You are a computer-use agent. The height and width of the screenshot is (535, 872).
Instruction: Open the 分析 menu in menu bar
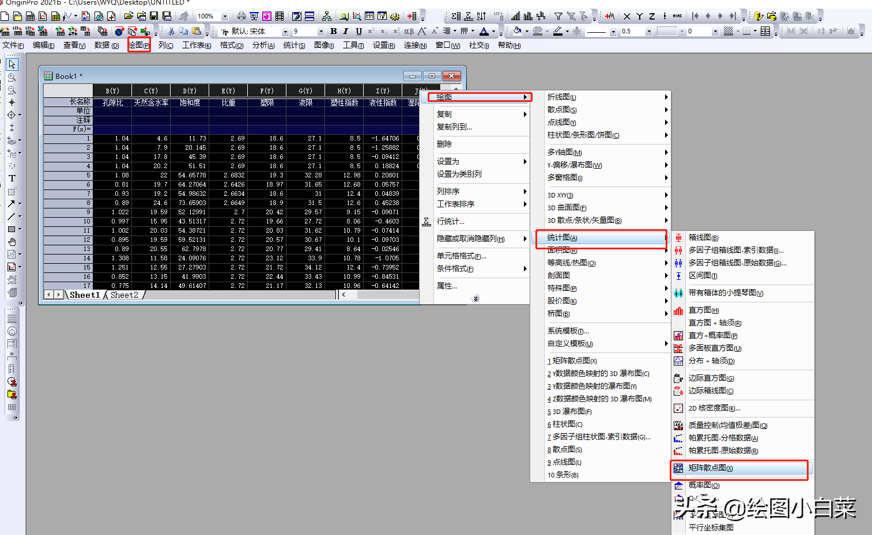click(263, 45)
